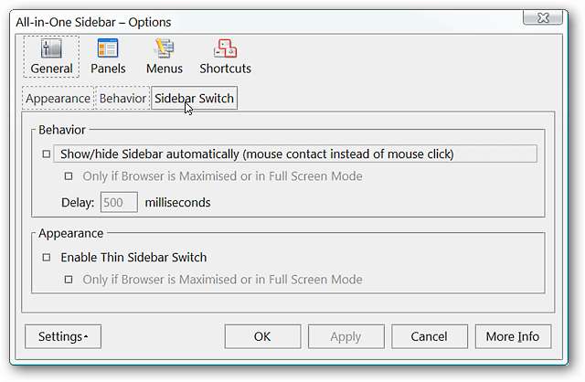Enable Show/hide Sidebar automatically checkbox
585x382 pixels.
click(47, 154)
